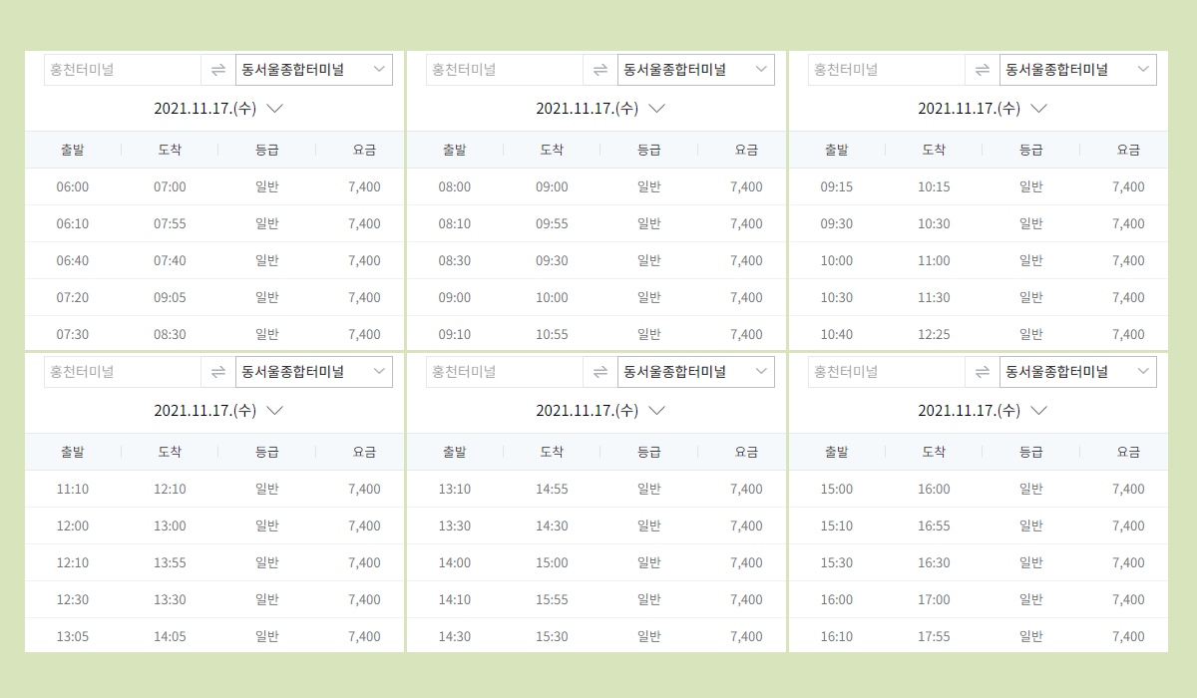Swap terminals in the panel listing 08:00 departure

(600, 70)
